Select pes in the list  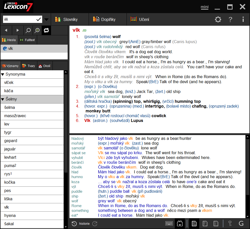32,190
